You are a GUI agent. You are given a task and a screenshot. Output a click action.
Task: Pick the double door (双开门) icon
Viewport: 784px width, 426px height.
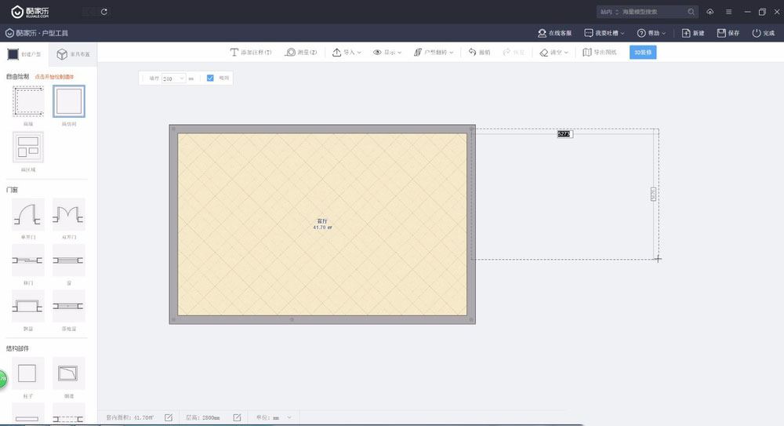(x=69, y=213)
